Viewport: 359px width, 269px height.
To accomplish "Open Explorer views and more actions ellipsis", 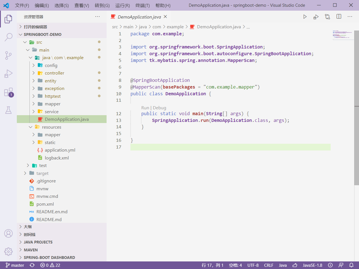I will (97, 17).
